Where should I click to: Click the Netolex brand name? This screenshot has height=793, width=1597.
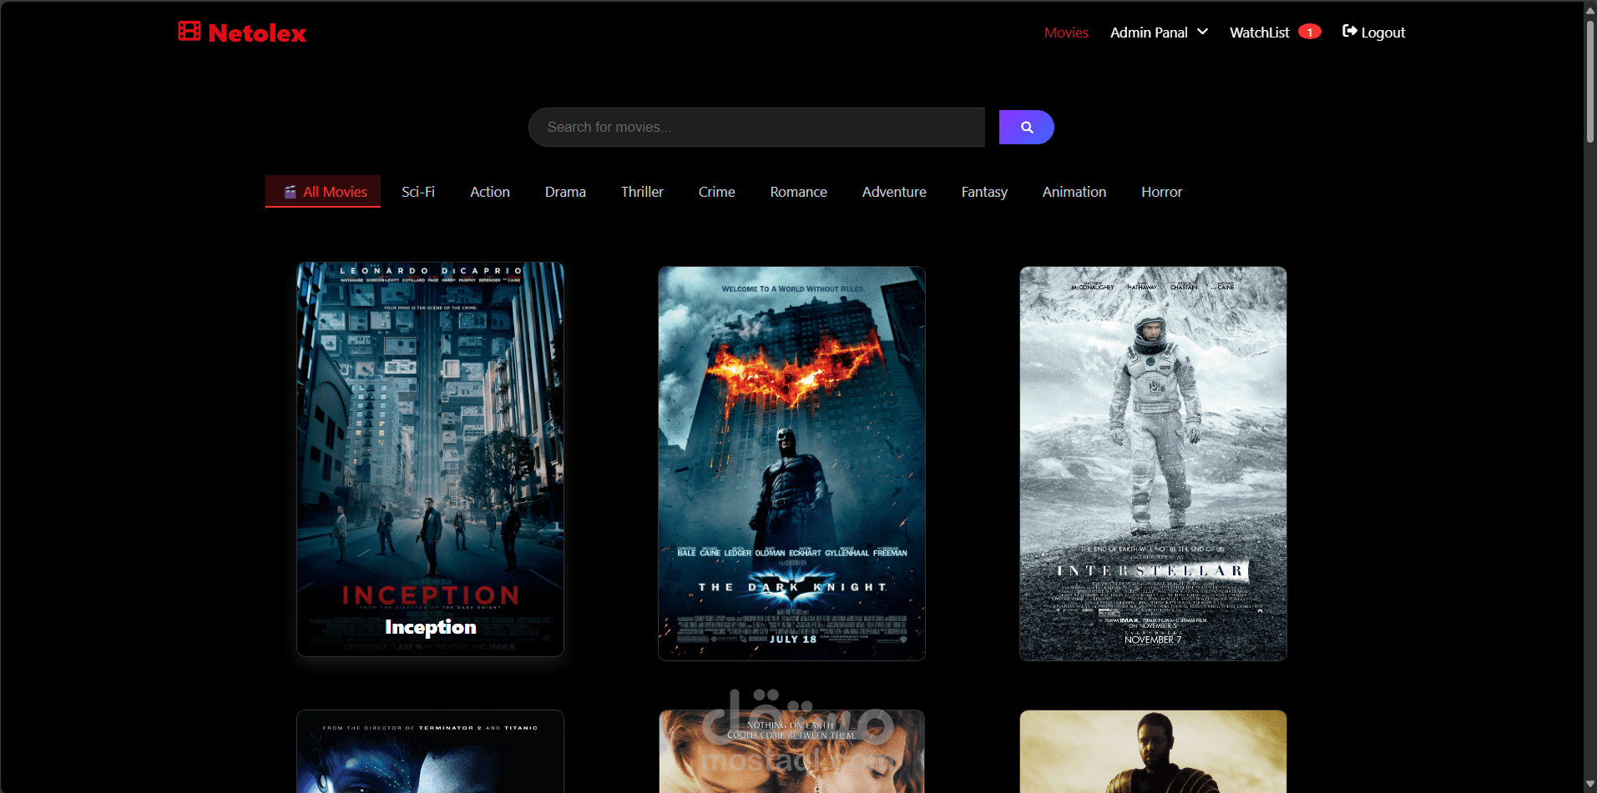click(x=257, y=33)
